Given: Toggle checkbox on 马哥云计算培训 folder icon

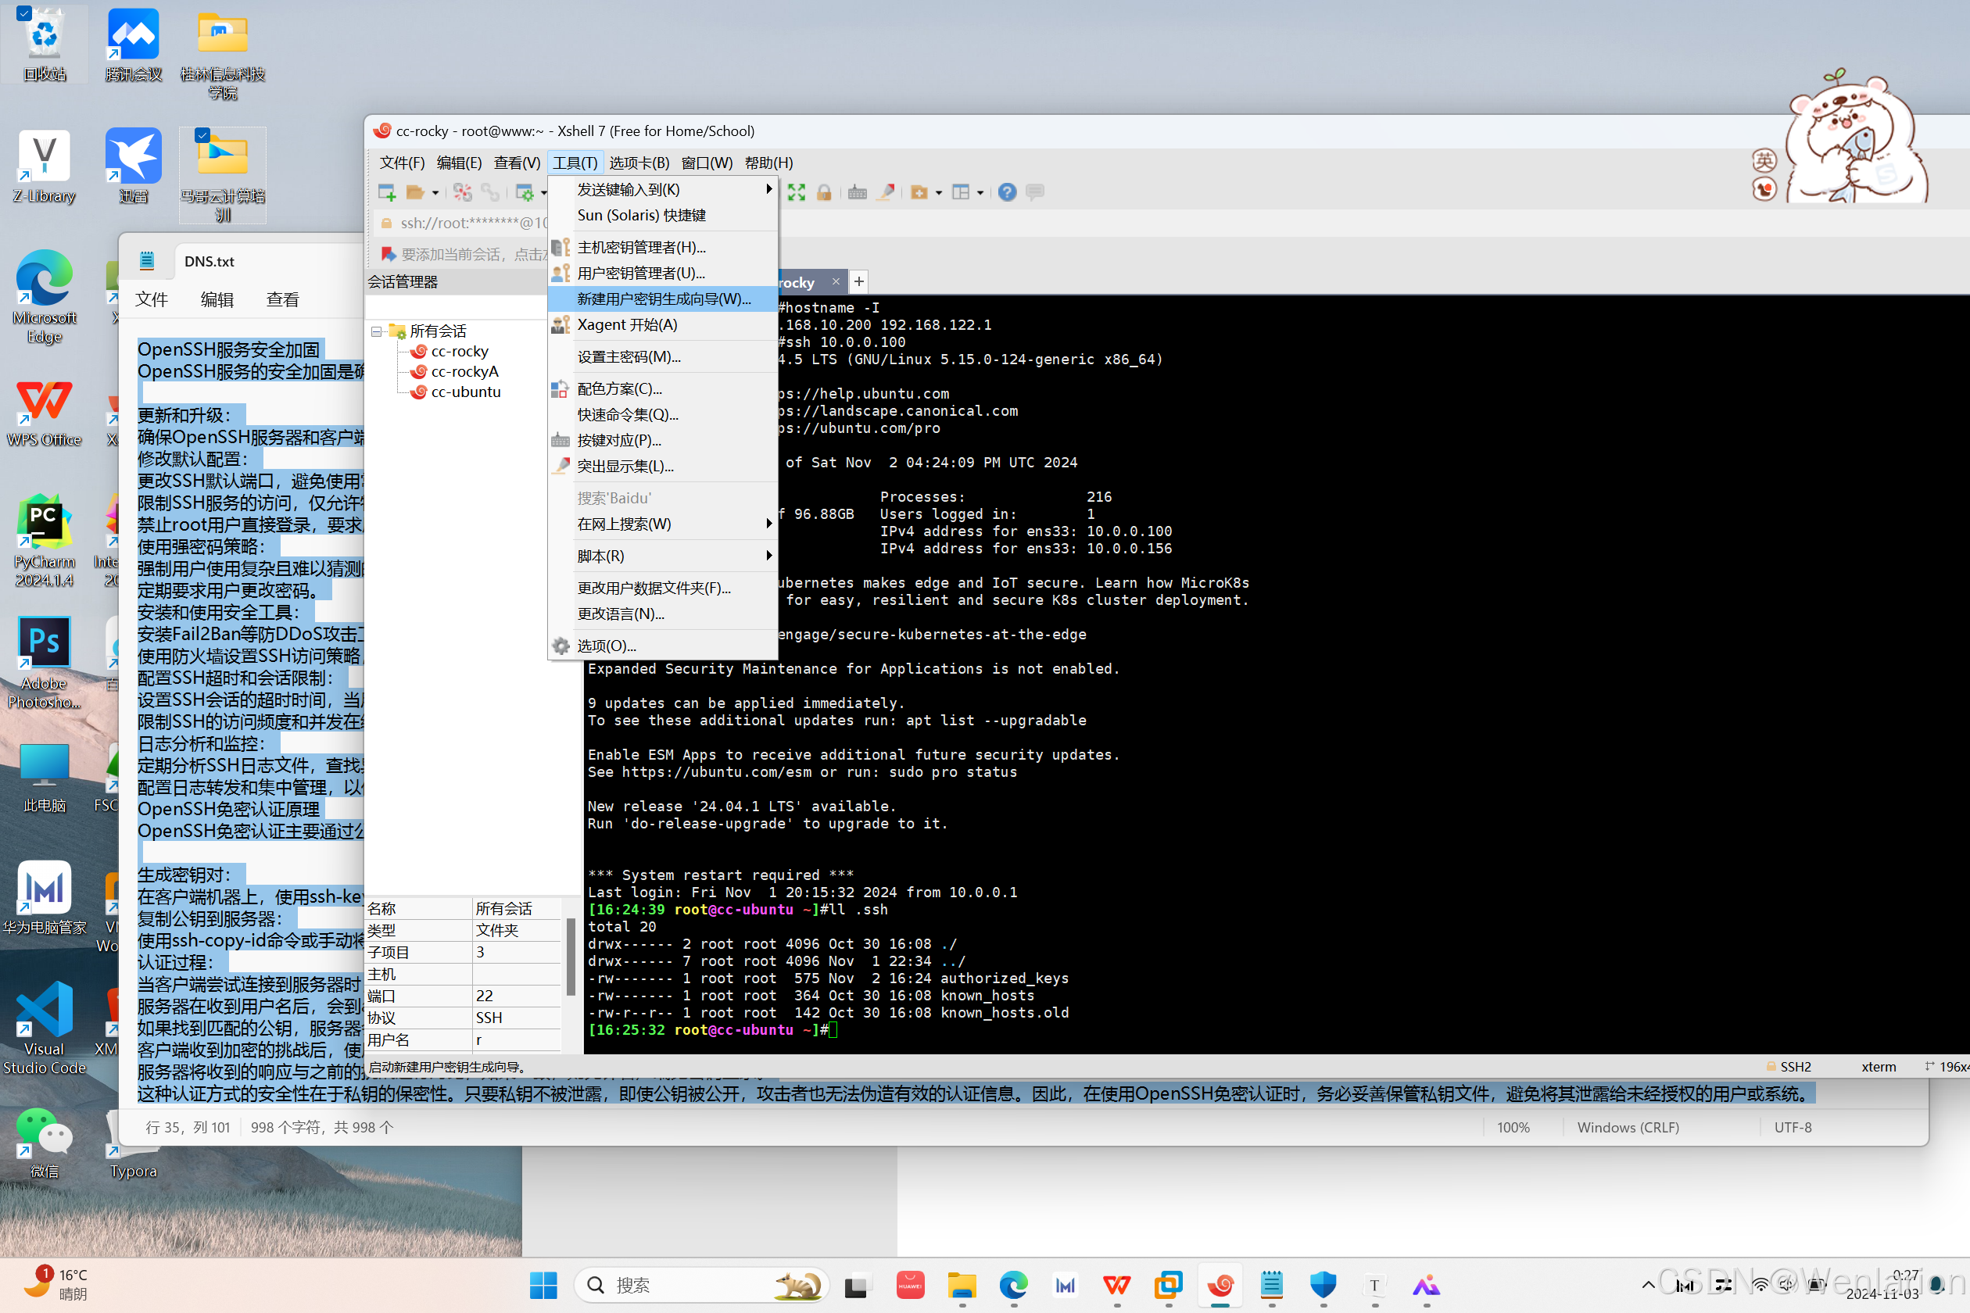Looking at the screenshot, I should pyautogui.click(x=202, y=134).
